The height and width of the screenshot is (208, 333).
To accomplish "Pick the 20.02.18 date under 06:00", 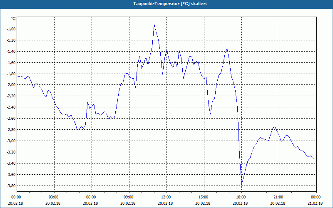I will [x=90, y=203].
